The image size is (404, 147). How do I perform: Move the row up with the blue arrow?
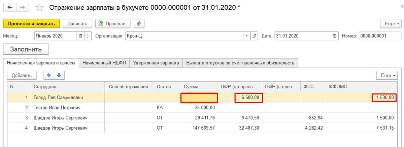pyautogui.click(x=49, y=75)
